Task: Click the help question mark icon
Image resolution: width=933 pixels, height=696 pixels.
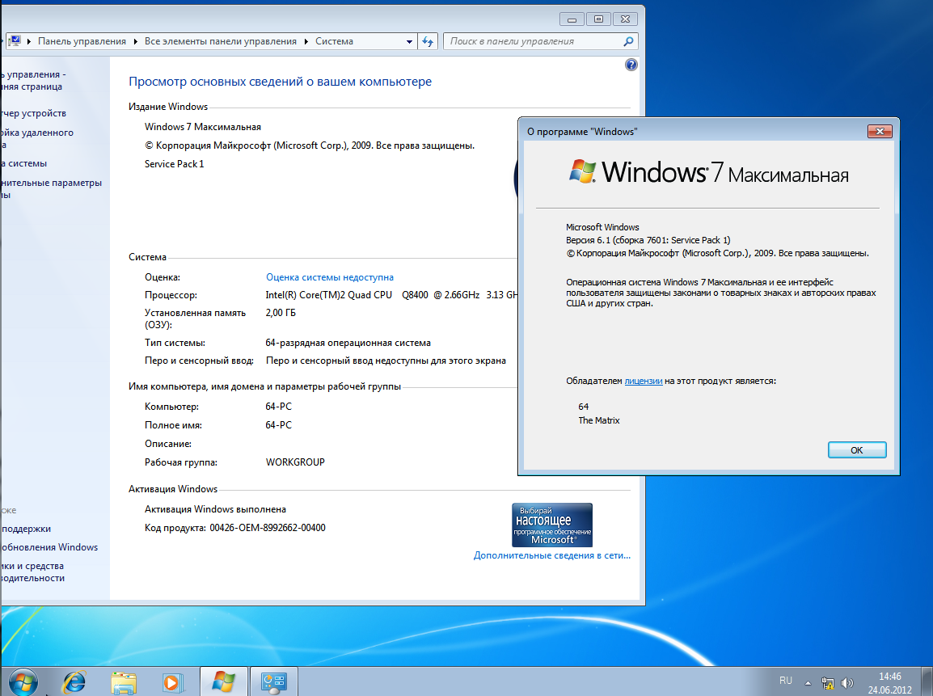Action: point(631,65)
